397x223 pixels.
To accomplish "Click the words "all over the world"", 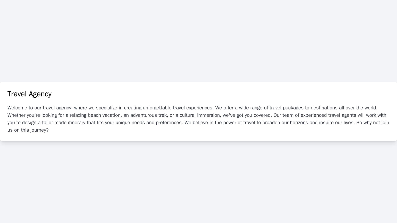I will click(357, 108).
